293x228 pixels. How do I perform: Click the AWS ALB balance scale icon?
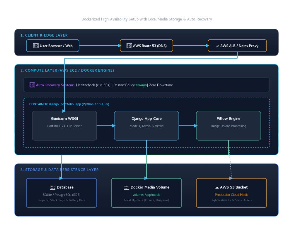click(218, 46)
